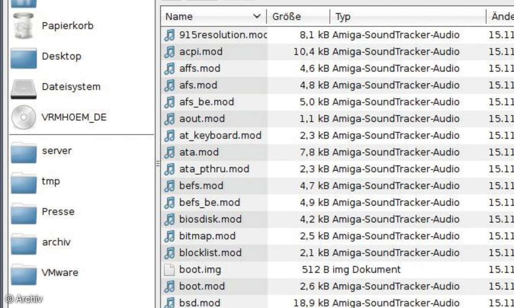The height and width of the screenshot is (308, 514).
Task: Click the document icon of boot.img
Action: tap(170, 269)
